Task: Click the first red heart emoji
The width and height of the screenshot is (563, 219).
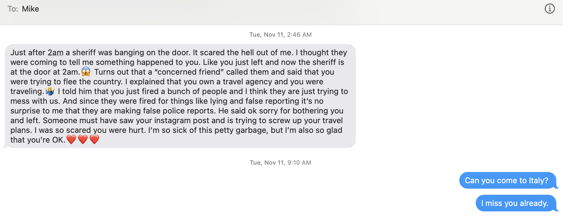Action: coord(71,140)
